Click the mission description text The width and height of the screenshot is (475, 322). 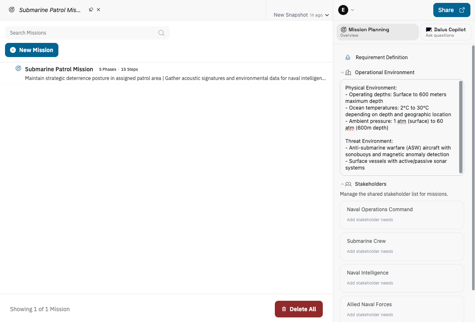[x=176, y=78]
